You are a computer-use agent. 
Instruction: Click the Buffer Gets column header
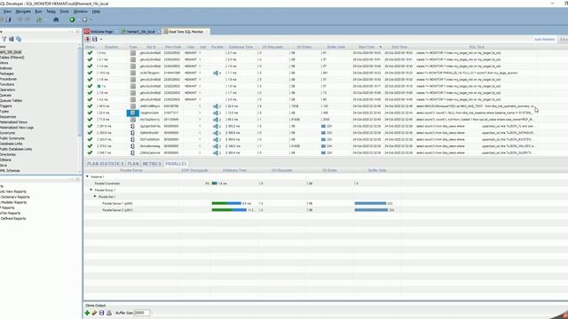click(335, 47)
